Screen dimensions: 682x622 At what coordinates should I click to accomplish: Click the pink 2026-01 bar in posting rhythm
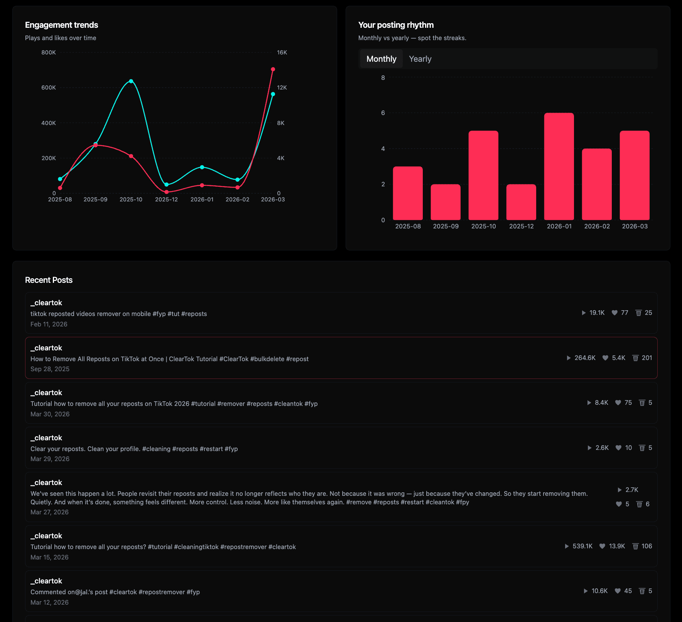pyautogui.click(x=559, y=166)
